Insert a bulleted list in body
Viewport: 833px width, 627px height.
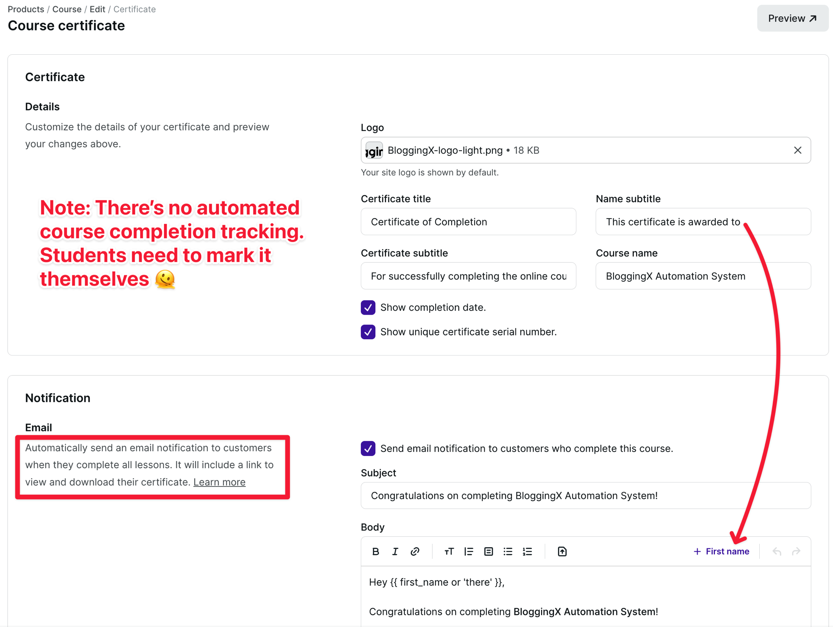[x=508, y=551]
